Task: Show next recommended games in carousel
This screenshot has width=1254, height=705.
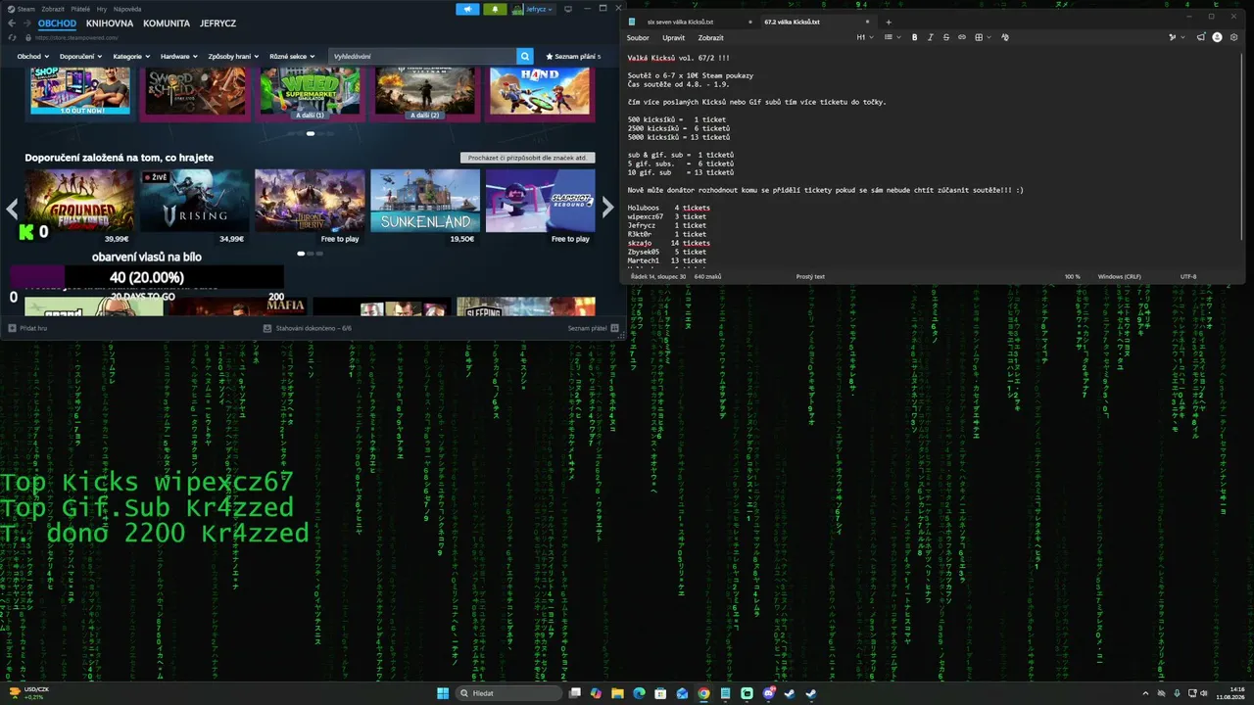Action: pyautogui.click(x=607, y=208)
